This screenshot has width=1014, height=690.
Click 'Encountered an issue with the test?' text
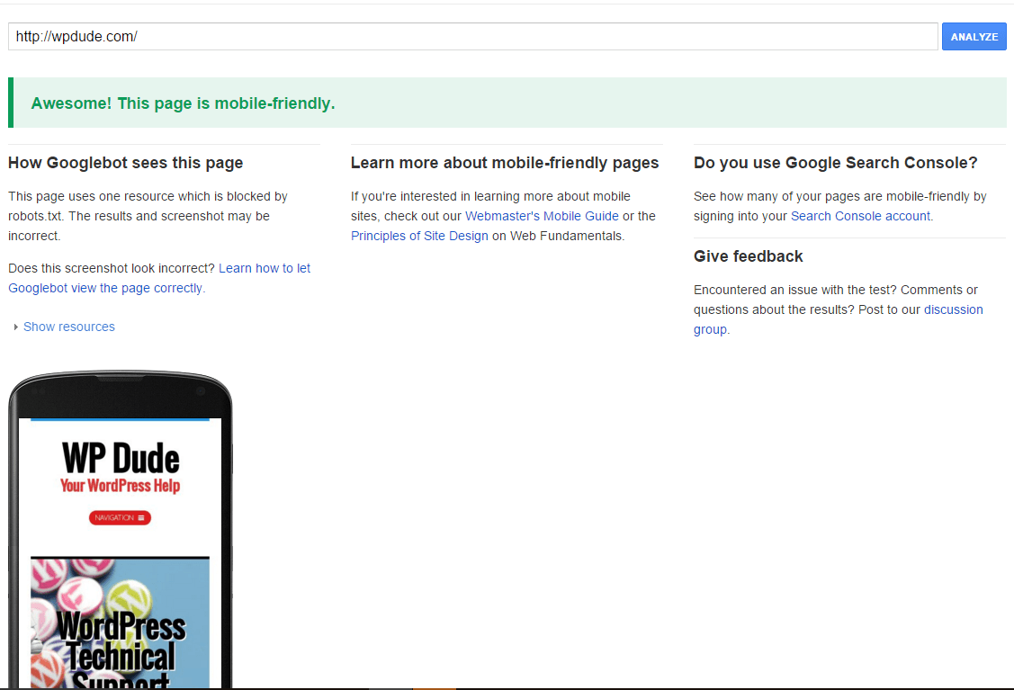(x=794, y=290)
